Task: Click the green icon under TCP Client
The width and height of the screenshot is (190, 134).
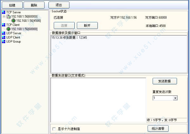Action: click(x=8, y=29)
